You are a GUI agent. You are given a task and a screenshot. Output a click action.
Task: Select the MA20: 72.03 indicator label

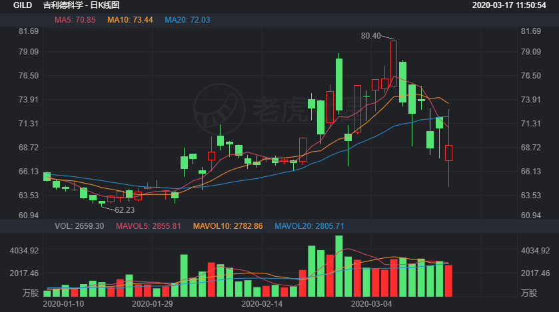pyautogui.click(x=187, y=20)
